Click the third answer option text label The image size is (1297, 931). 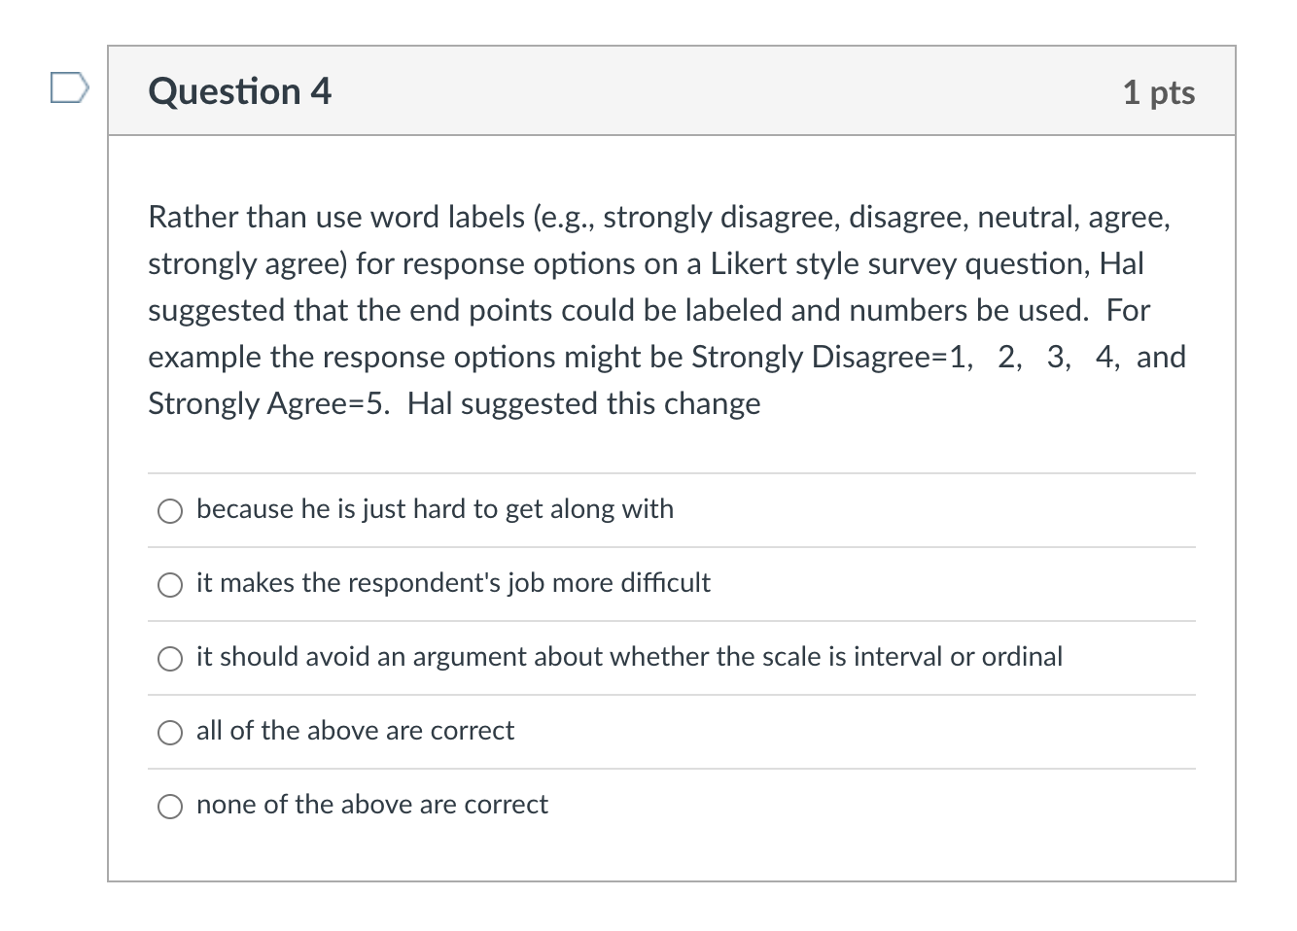point(628,657)
